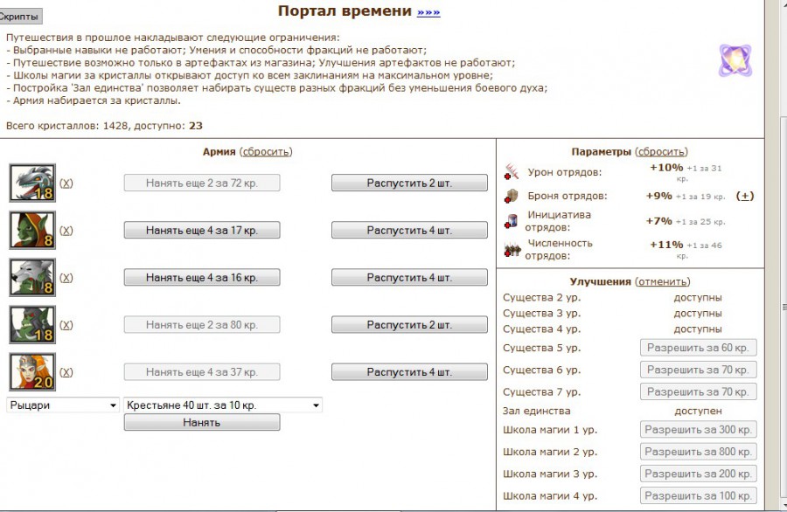
Task: Select the red-haired elf creature portrait
Action: pyautogui.click(x=32, y=372)
